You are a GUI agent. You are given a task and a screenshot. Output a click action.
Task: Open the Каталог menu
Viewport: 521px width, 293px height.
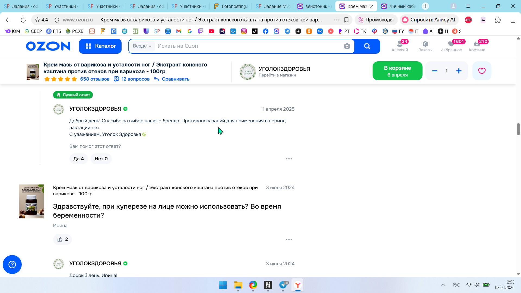click(x=100, y=46)
